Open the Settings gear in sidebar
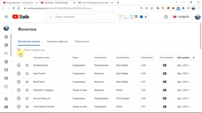The height and width of the screenshot is (113, 202). click(x=6, y=99)
